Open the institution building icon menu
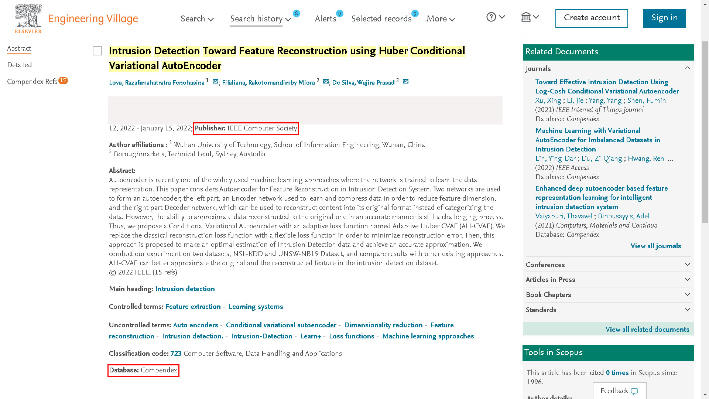This screenshot has height=399, width=709. tap(526, 17)
